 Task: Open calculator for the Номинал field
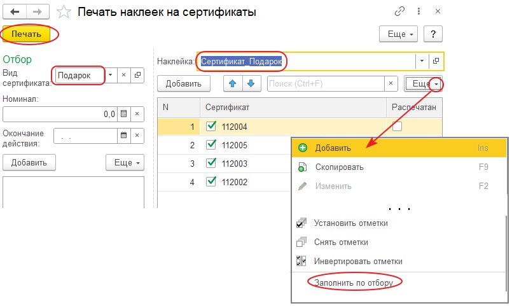pyautogui.click(x=124, y=114)
